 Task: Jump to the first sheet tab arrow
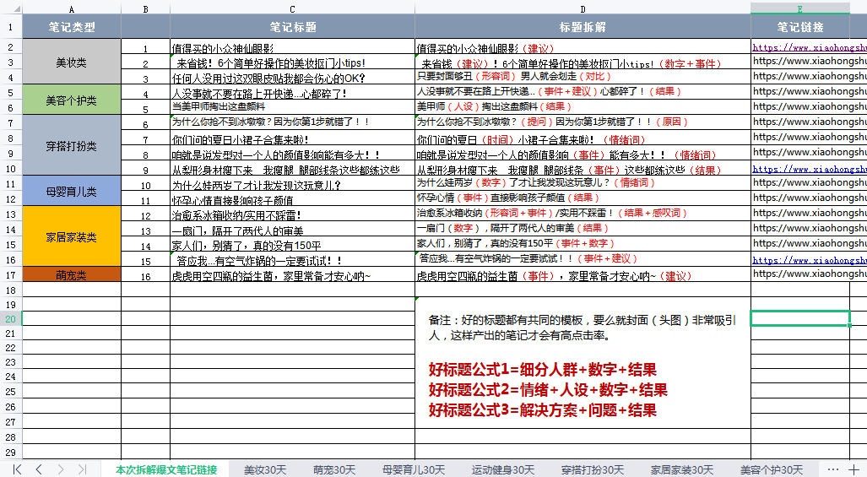[x=17, y=469]
